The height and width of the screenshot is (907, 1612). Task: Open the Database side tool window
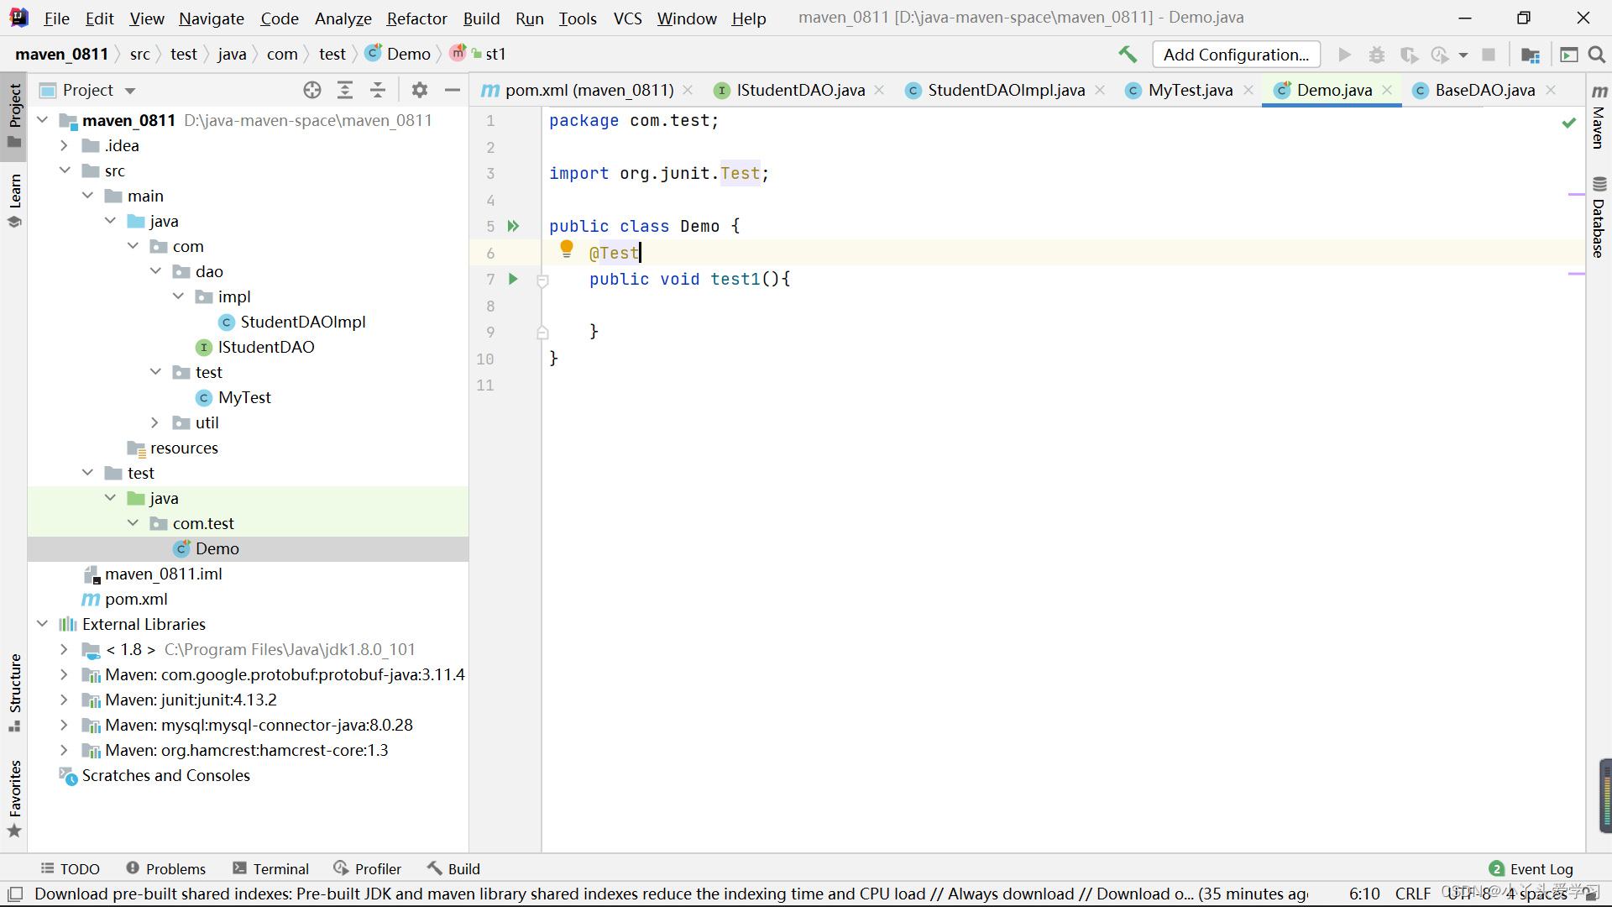tap(1599, 218)
